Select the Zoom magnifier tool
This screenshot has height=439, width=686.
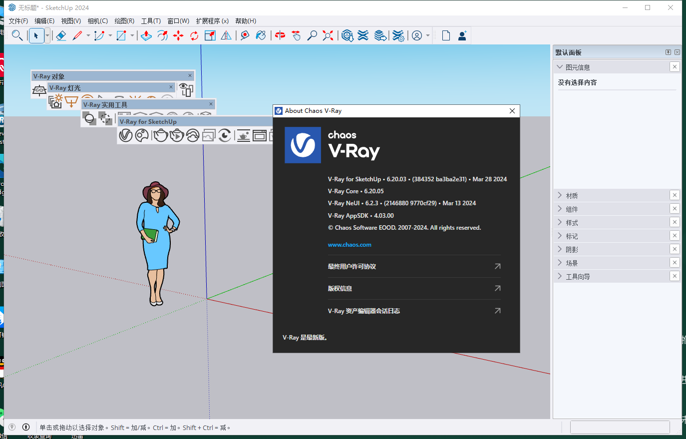(x=312, y=35)
